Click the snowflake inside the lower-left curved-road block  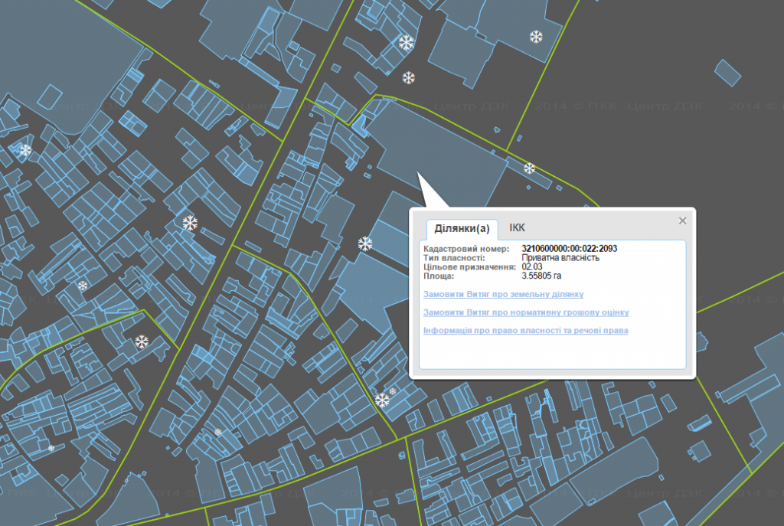[141, 341]
